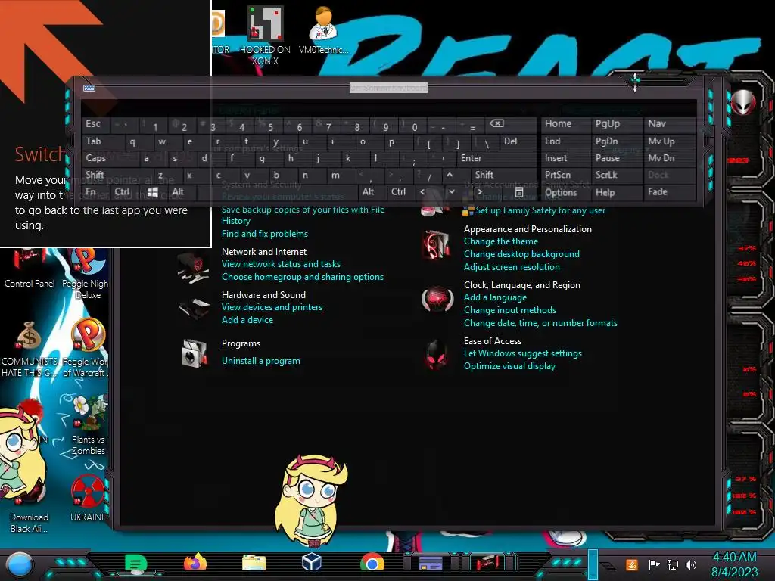
Task: Click Add a language link
Action: [x=495, y=297]
